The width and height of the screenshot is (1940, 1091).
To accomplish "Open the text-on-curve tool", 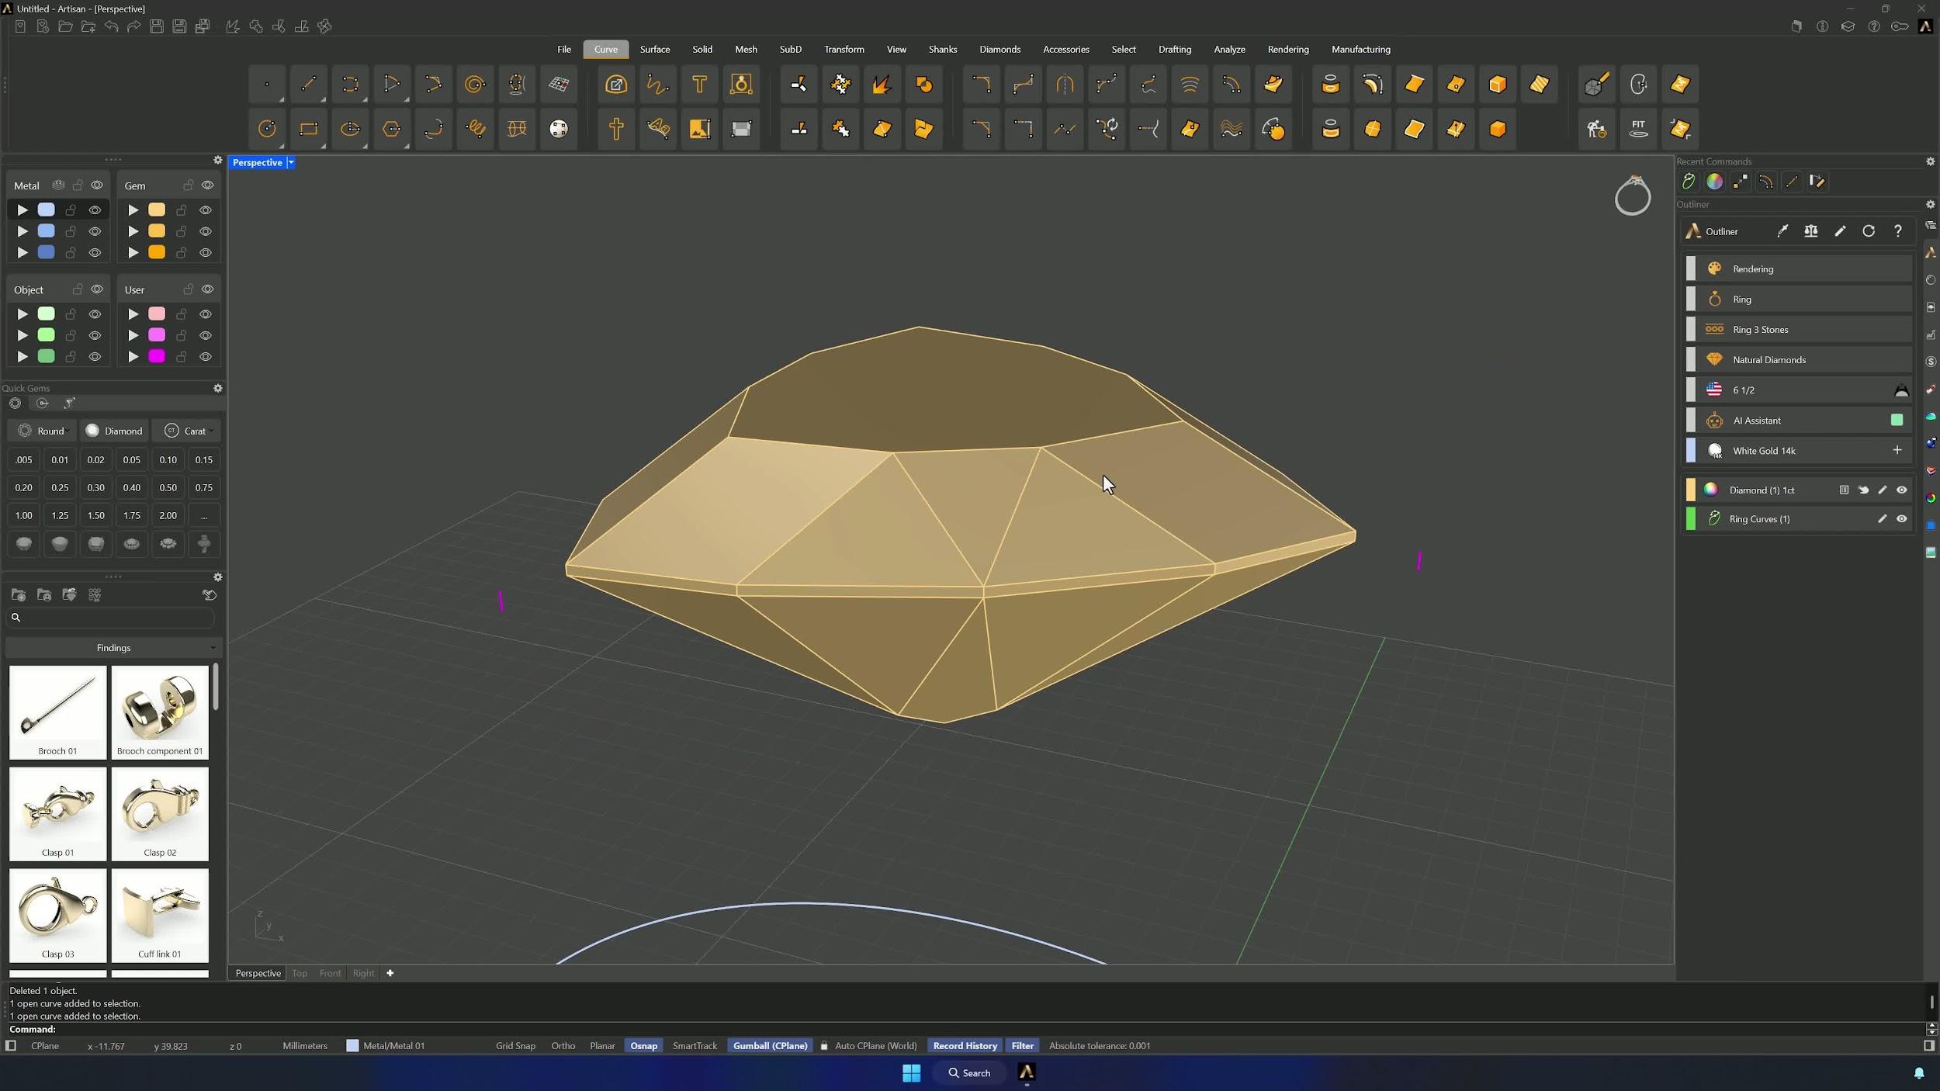I will click(658, 129).
